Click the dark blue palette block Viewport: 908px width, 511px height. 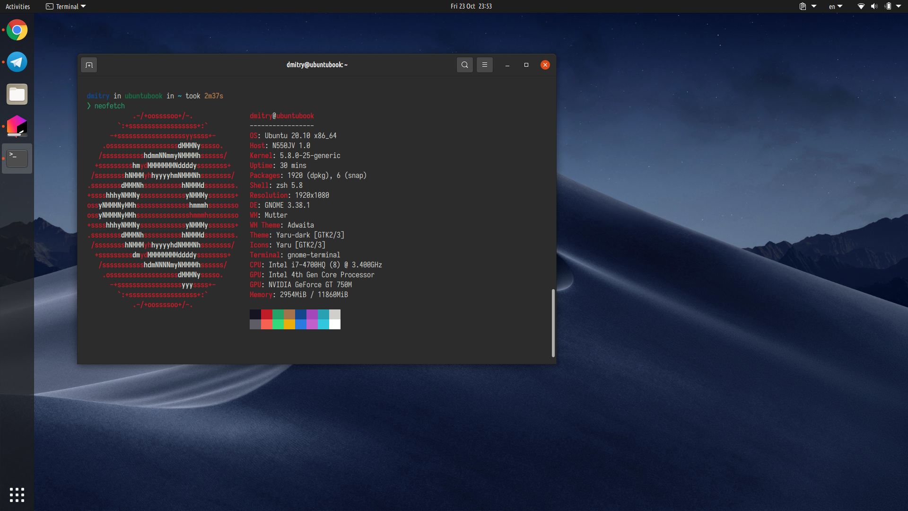(301, 314)
